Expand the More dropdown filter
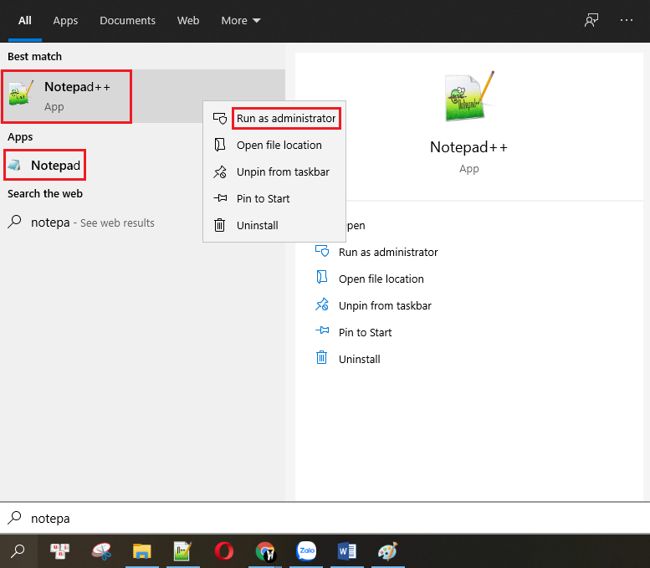Image resolution: width=650 pixels, height=568 pixels. 241,20
